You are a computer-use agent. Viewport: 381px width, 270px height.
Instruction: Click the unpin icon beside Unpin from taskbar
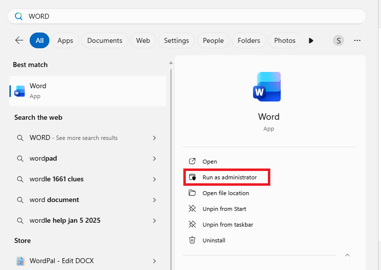click(x=192, y=224)
